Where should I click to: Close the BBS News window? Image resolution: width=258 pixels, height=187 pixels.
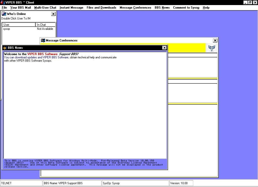point(164,48)
